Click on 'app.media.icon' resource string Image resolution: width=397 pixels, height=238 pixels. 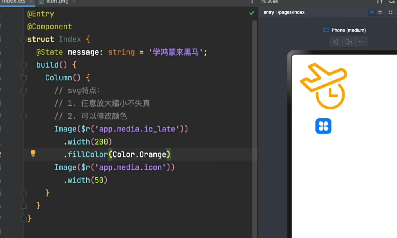(x=130, y=167)
